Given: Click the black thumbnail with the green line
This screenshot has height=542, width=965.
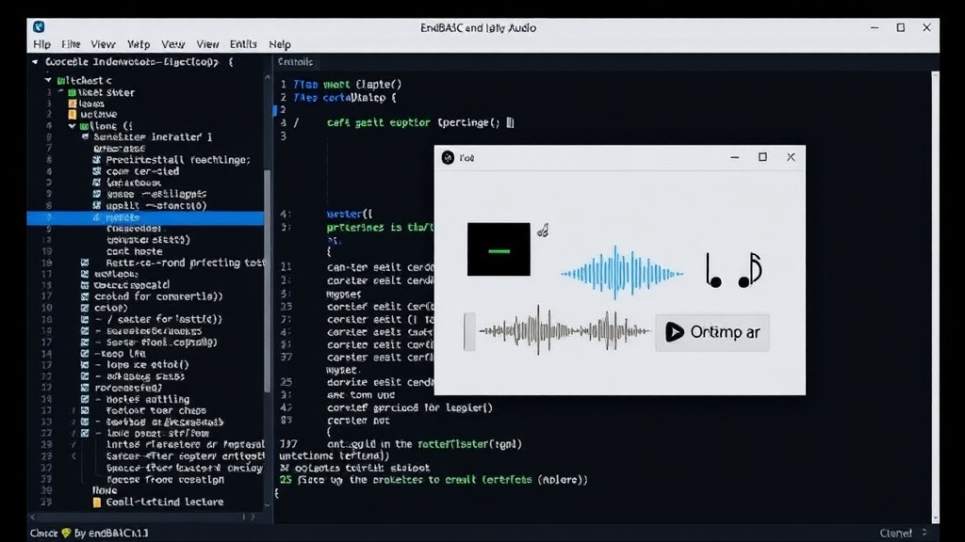Looking at the screenshot, I should [499, 249].
